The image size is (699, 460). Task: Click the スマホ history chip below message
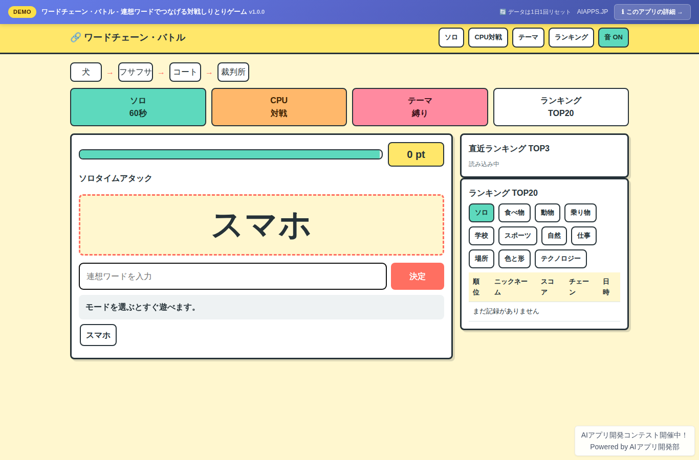pyautogui.click(x=98, y=335)
